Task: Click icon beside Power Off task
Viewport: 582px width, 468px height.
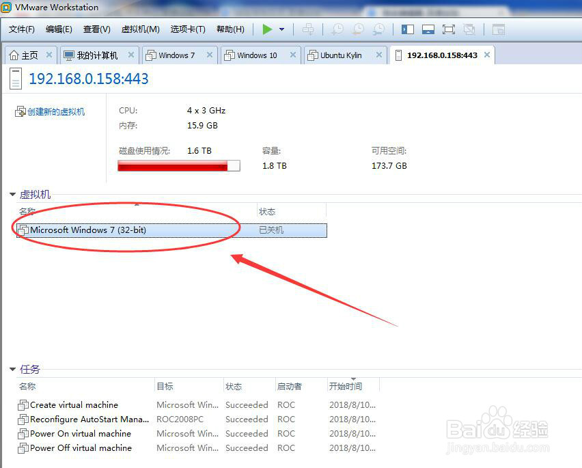Action: pyautogui.click(x=23, y=448)
